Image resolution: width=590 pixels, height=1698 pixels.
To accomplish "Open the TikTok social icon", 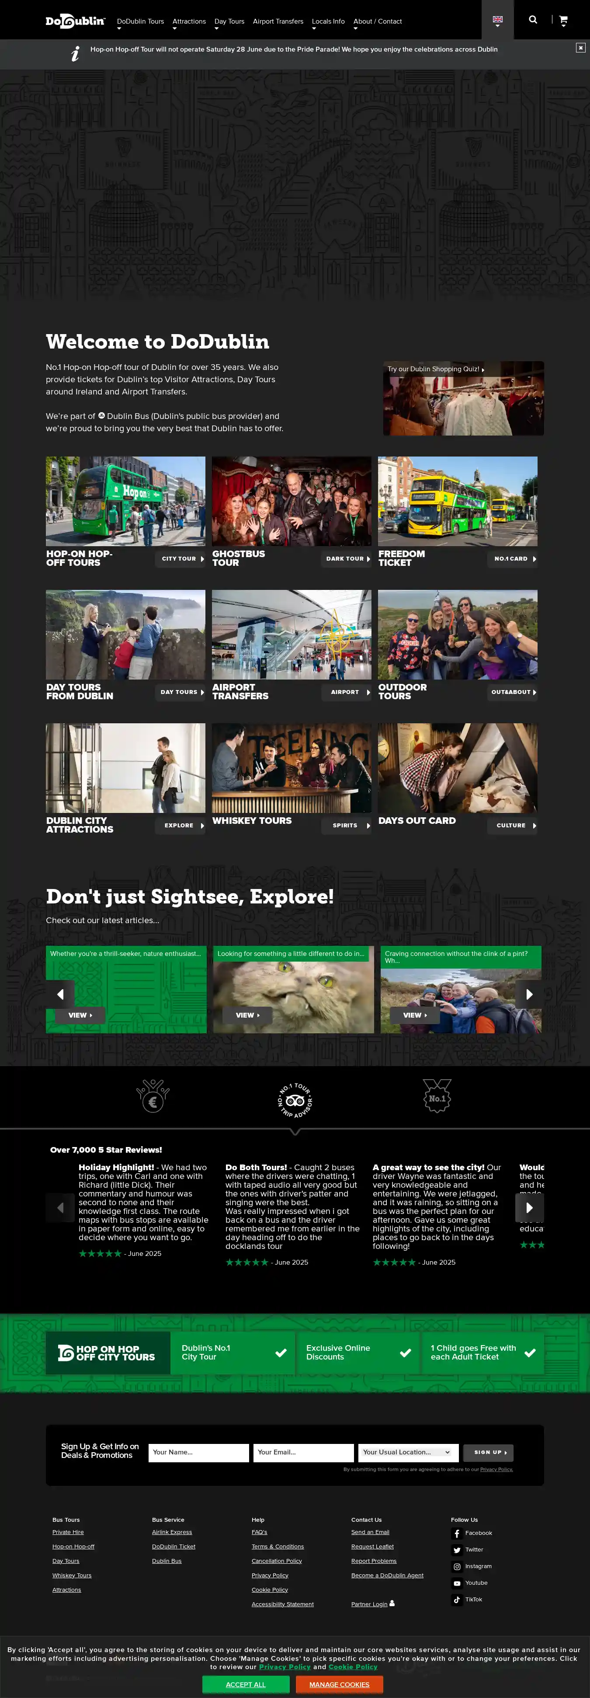I will pos(457,1599).
